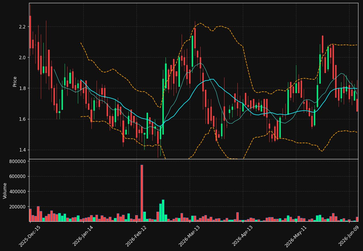Image resolution: width=363 pixels, height=251 pixels.
Task: Click the 2.2 price axis value
Action: [22, 27]
